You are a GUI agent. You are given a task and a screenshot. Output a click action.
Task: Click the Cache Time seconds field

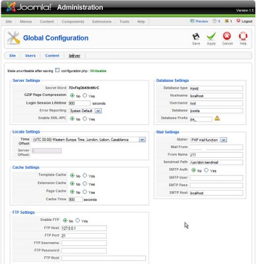point(75,199)
